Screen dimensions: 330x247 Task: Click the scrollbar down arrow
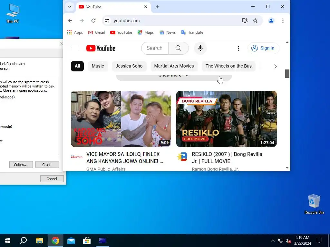[x=287, y=168]
